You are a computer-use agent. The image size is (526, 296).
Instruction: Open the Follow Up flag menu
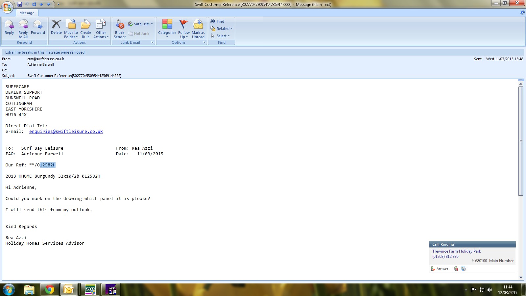coord(184,29)
